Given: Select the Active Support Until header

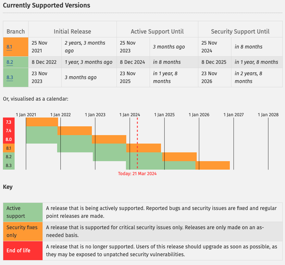Looking at the screenshot, I should pos(157,32).
